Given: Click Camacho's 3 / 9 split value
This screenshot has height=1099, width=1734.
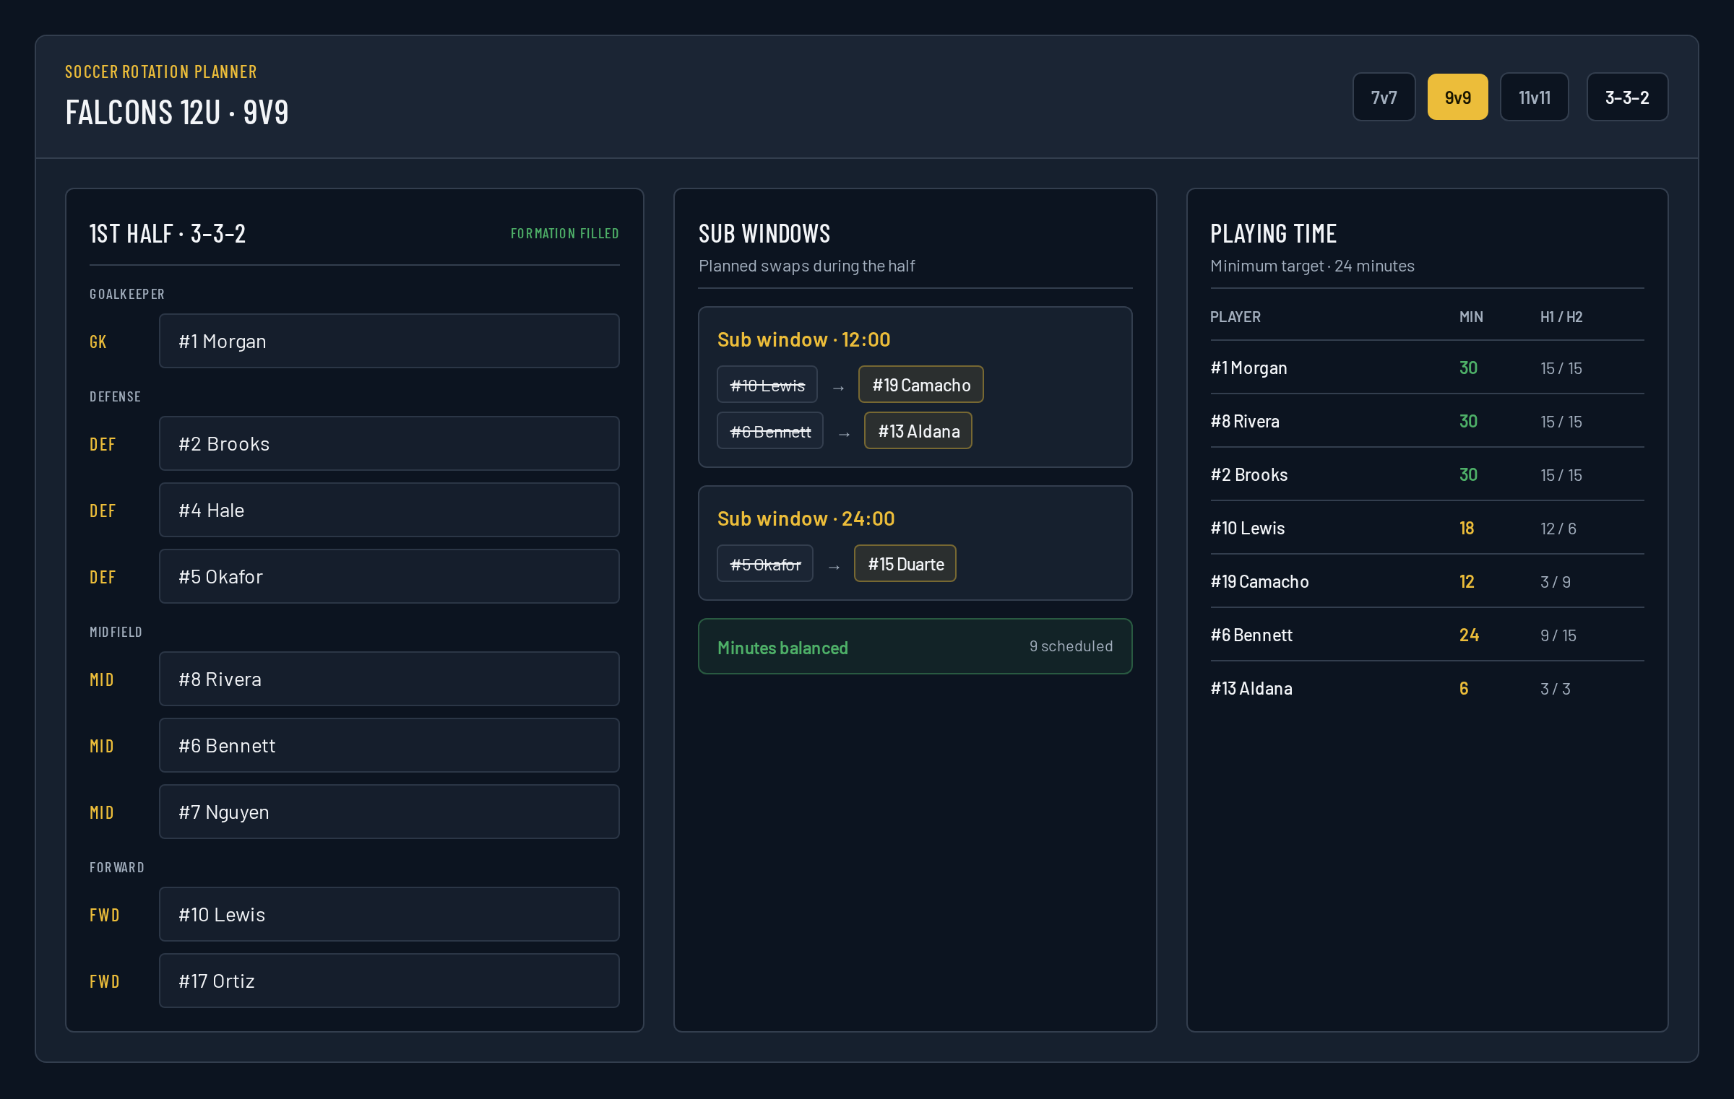Looking at the screenshot, I should click(x=1555, y=581).
